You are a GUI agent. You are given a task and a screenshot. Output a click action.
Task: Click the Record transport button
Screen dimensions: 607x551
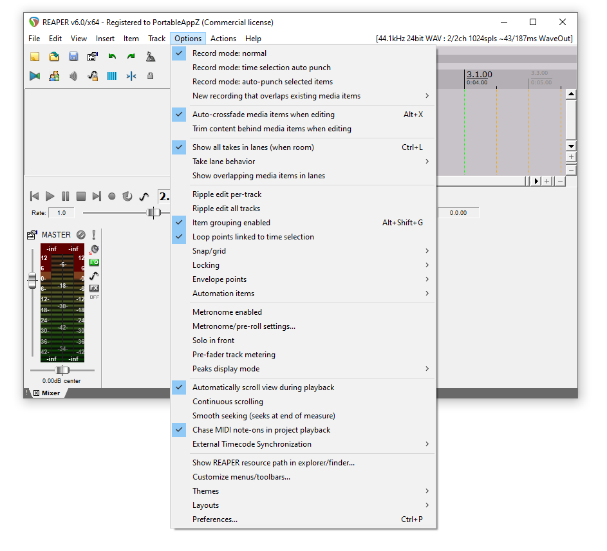click(x=112, y=196)
